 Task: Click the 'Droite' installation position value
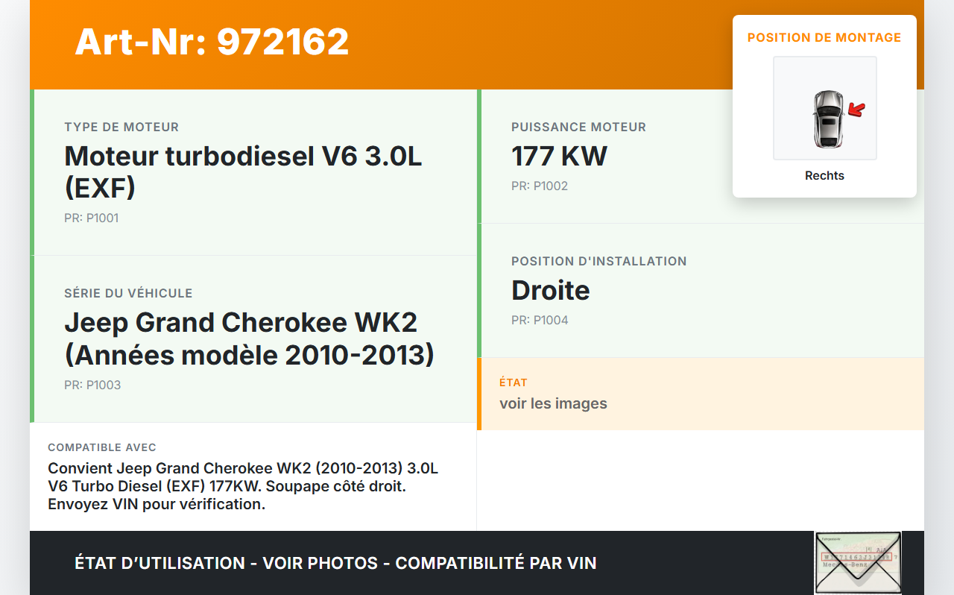[550, 291]
